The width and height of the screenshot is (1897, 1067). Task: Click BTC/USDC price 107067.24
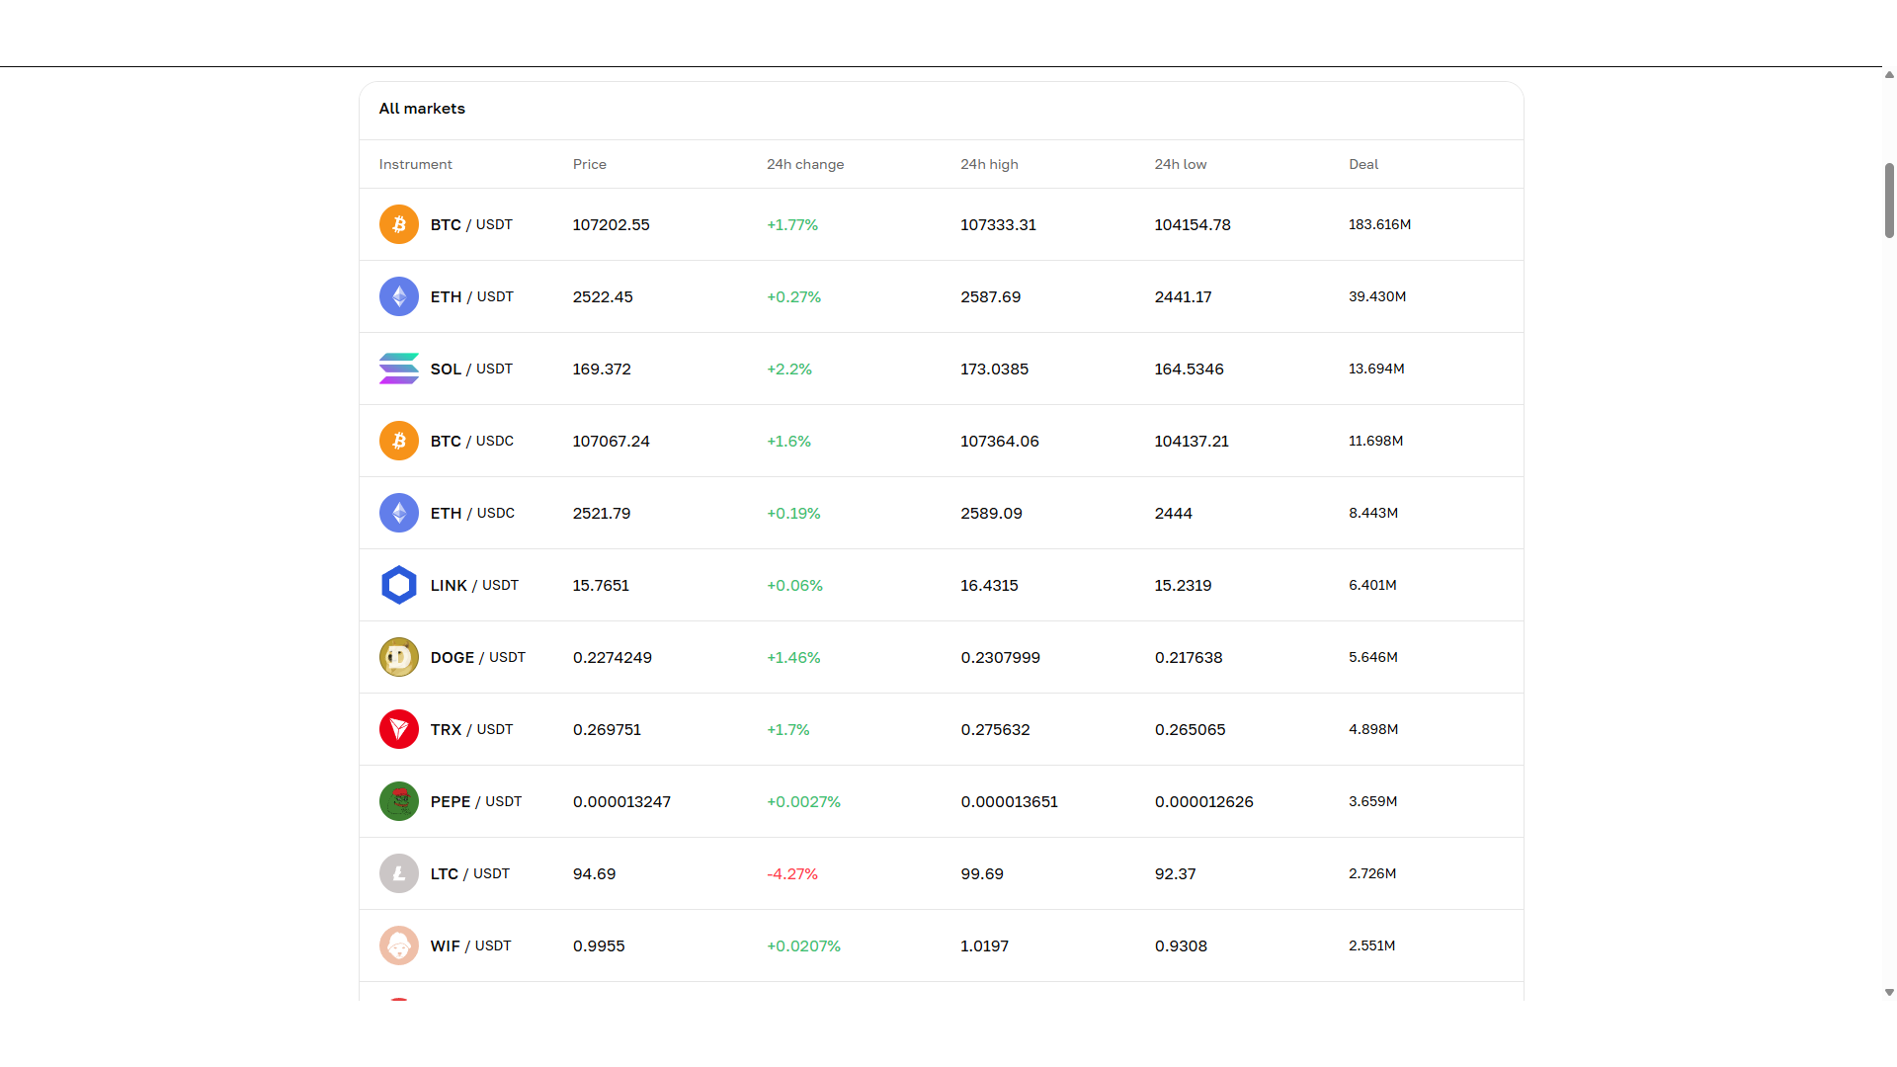pos(612,441)
